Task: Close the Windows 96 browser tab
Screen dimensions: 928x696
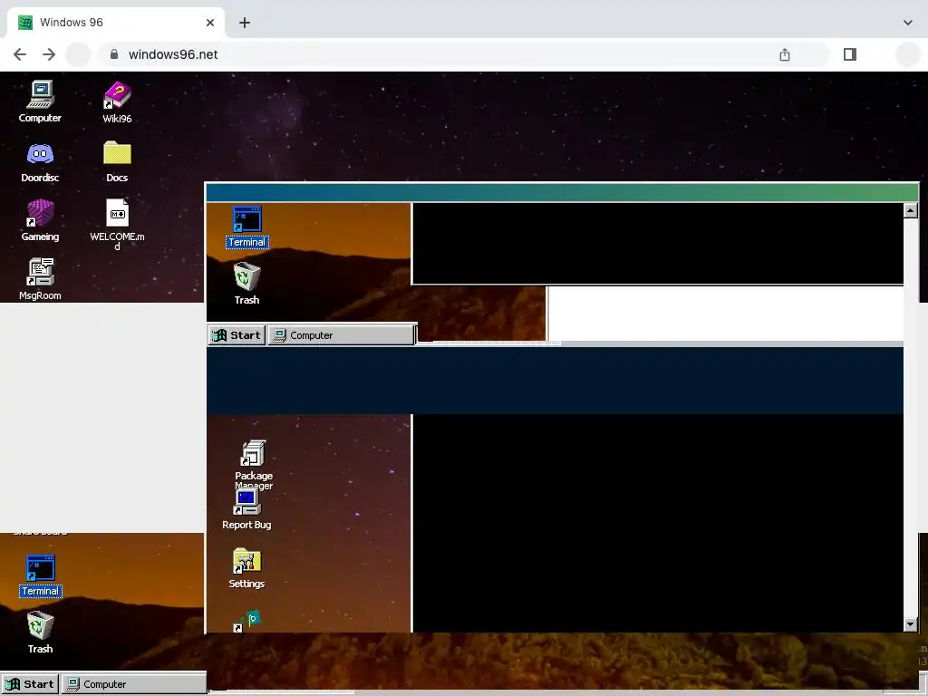Action: click(210, 23)
